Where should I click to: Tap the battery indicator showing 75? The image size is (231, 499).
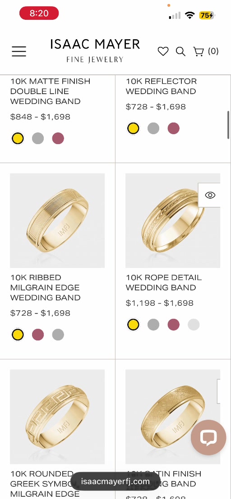tap(207, 15)
